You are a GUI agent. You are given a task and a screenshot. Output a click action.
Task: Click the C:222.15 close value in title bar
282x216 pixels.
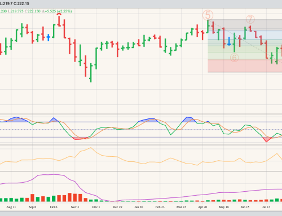click(21, 3)
